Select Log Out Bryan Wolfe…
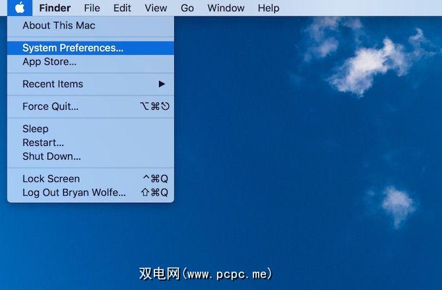Screen dimensions: 442x290 pyautogui.click(x=90, y=193)
